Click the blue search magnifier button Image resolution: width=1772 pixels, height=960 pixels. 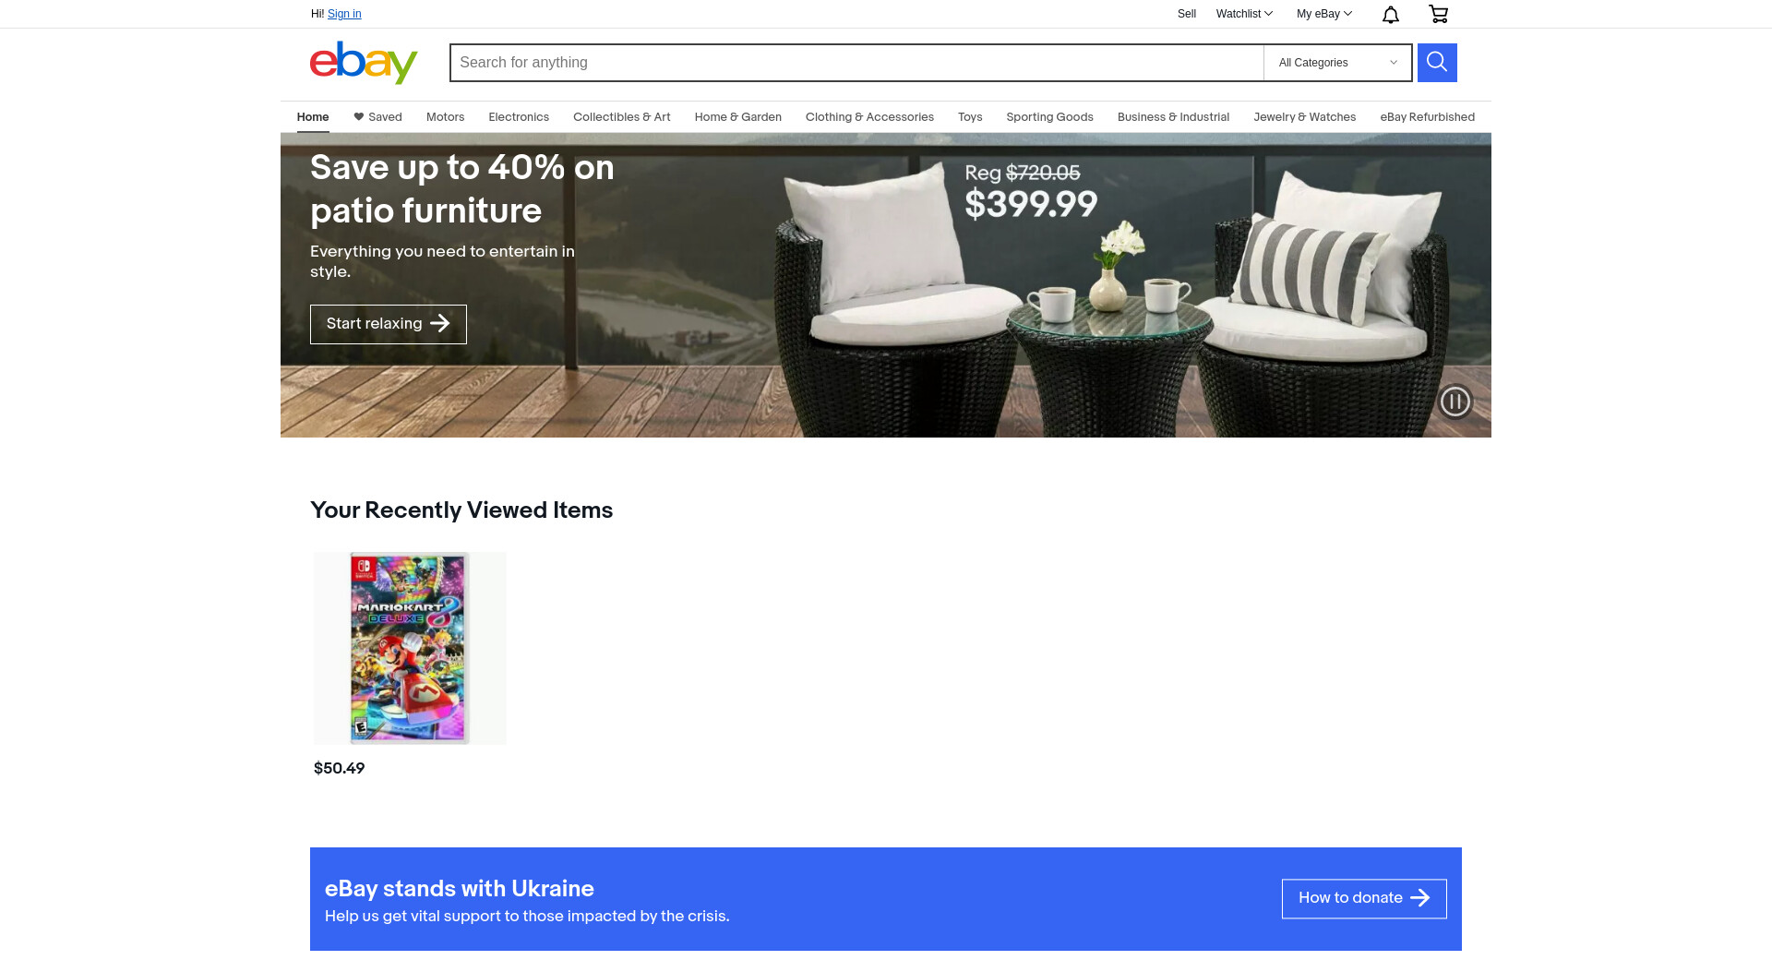[1437, 63]
